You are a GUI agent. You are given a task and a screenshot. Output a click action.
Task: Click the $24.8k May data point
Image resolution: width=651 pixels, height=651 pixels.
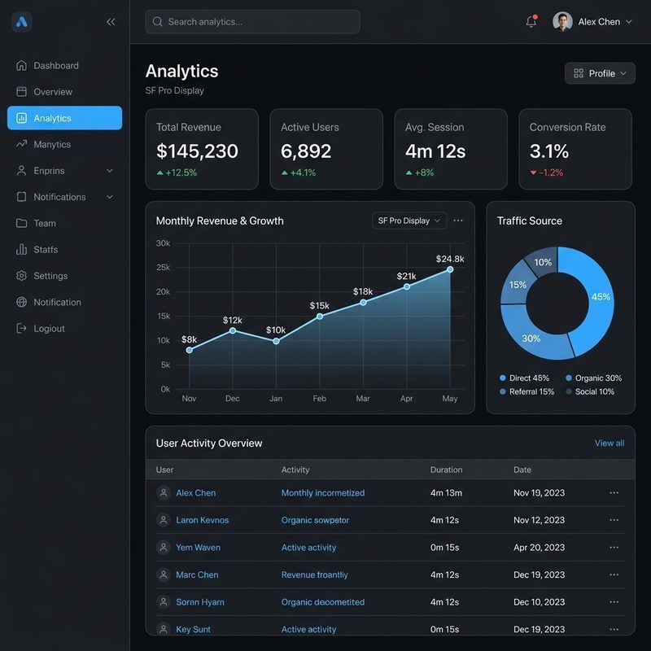click(450, 269)
